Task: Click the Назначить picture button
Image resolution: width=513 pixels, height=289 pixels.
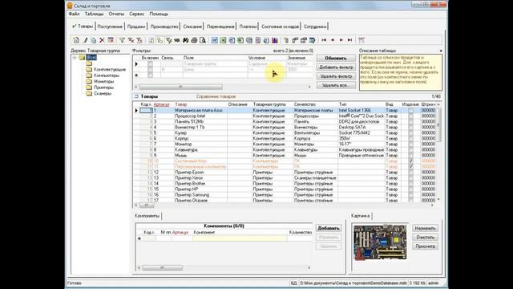Action: pyautogui.click(x=425, y=228)
